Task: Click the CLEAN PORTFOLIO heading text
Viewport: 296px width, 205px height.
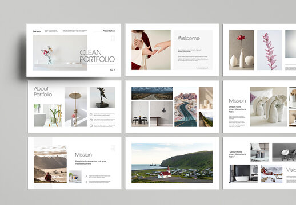Action: point(97,56)
